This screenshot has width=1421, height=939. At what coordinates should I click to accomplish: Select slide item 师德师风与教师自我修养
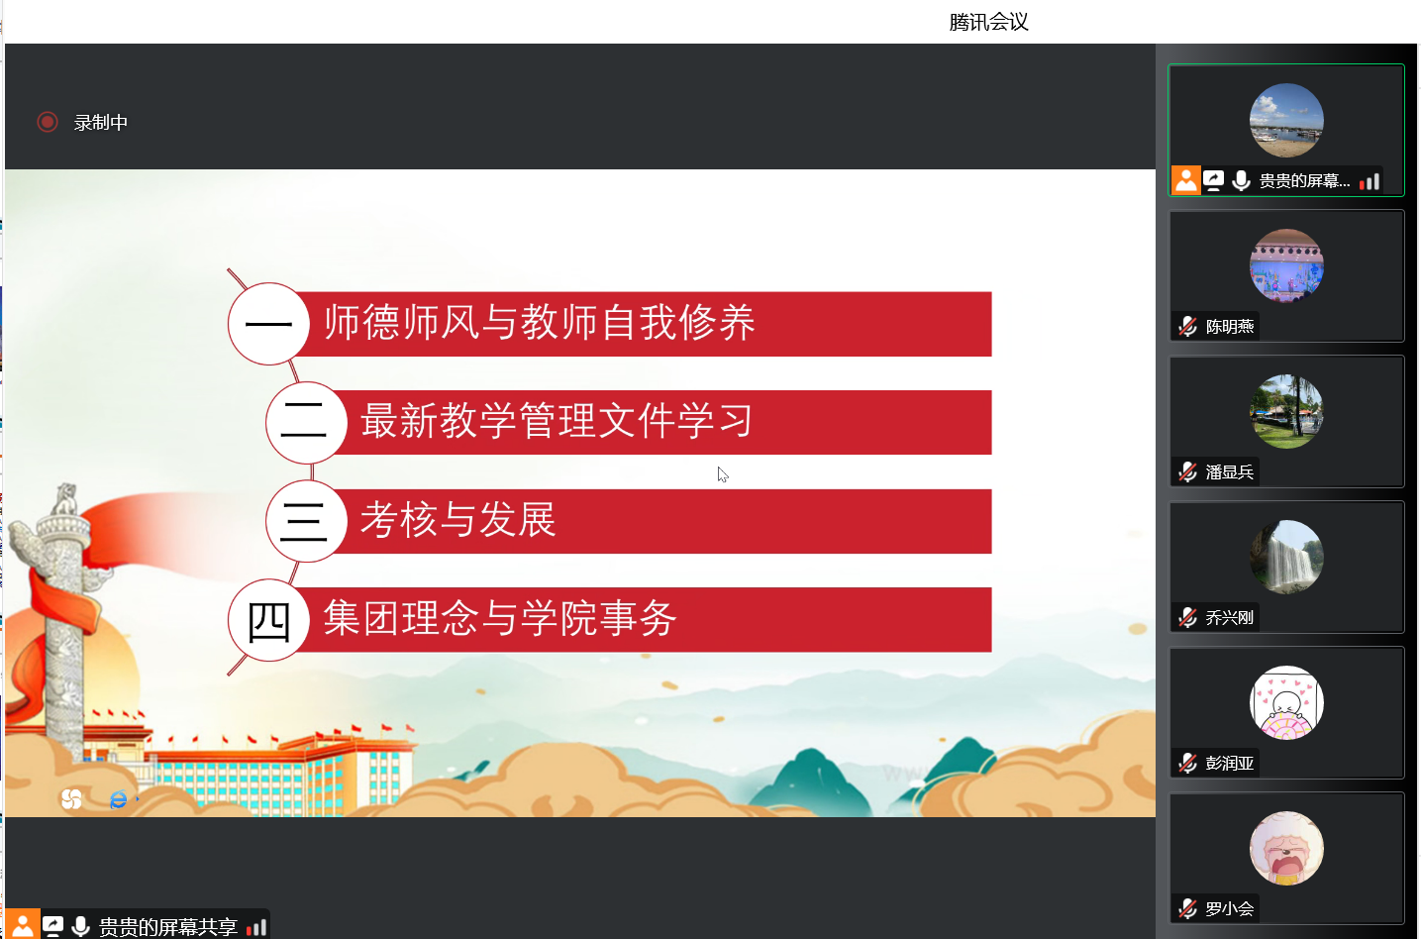[540, 323]
